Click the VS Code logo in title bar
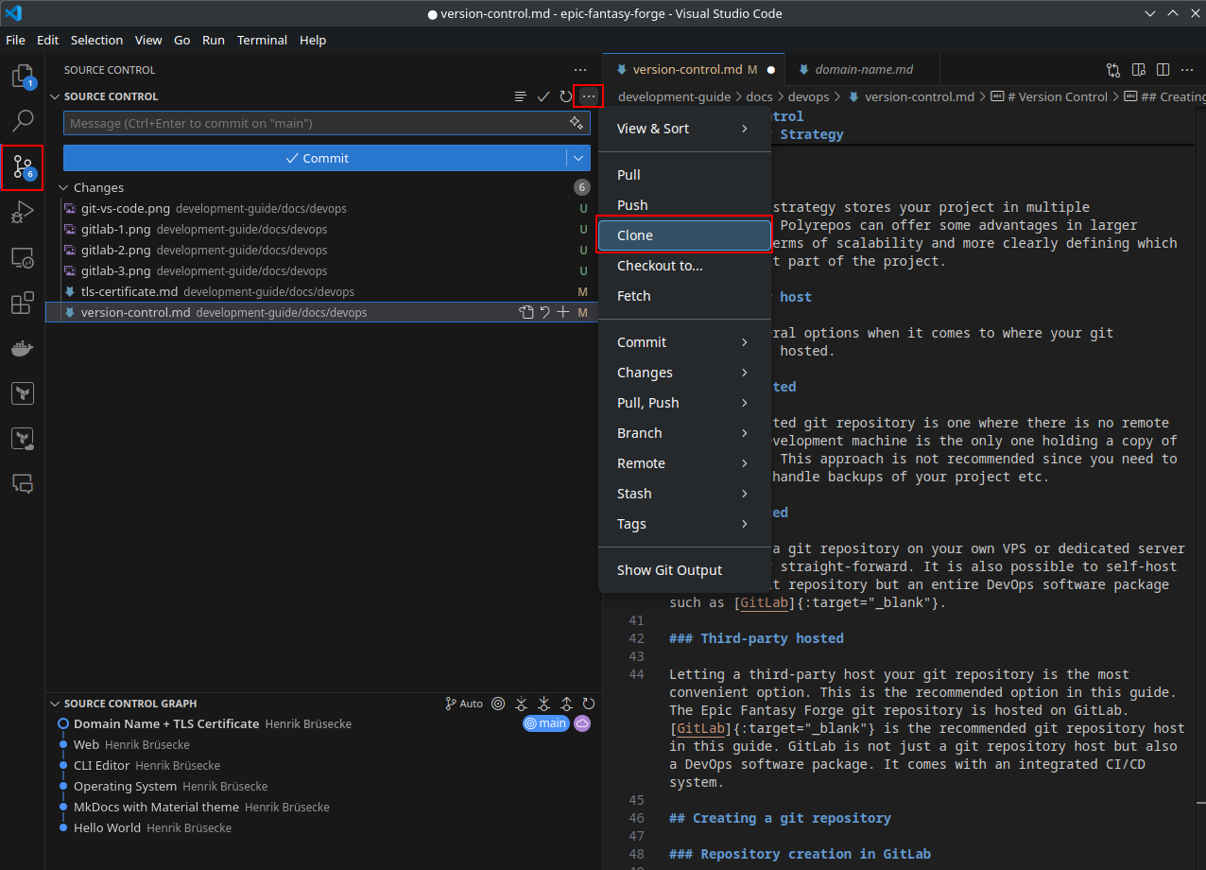The height and width of the screenshot is (870, 1206). (13, 13)
